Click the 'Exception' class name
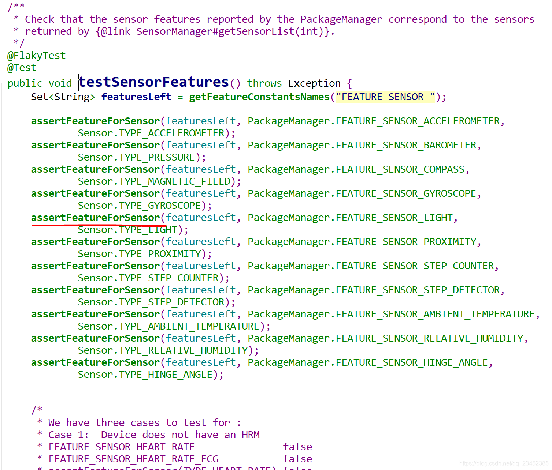Image resolution: width=552 pixels, height=470 pixels. [x=314, y=83]
